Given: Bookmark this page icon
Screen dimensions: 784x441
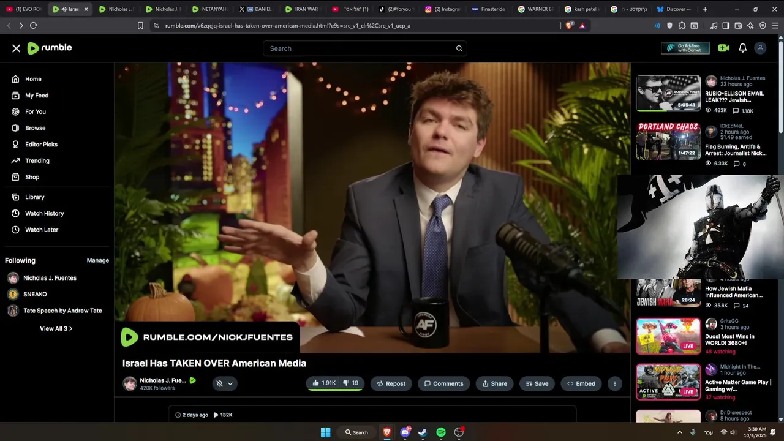Looking at the screenshot, I should [x=140, y=26].
